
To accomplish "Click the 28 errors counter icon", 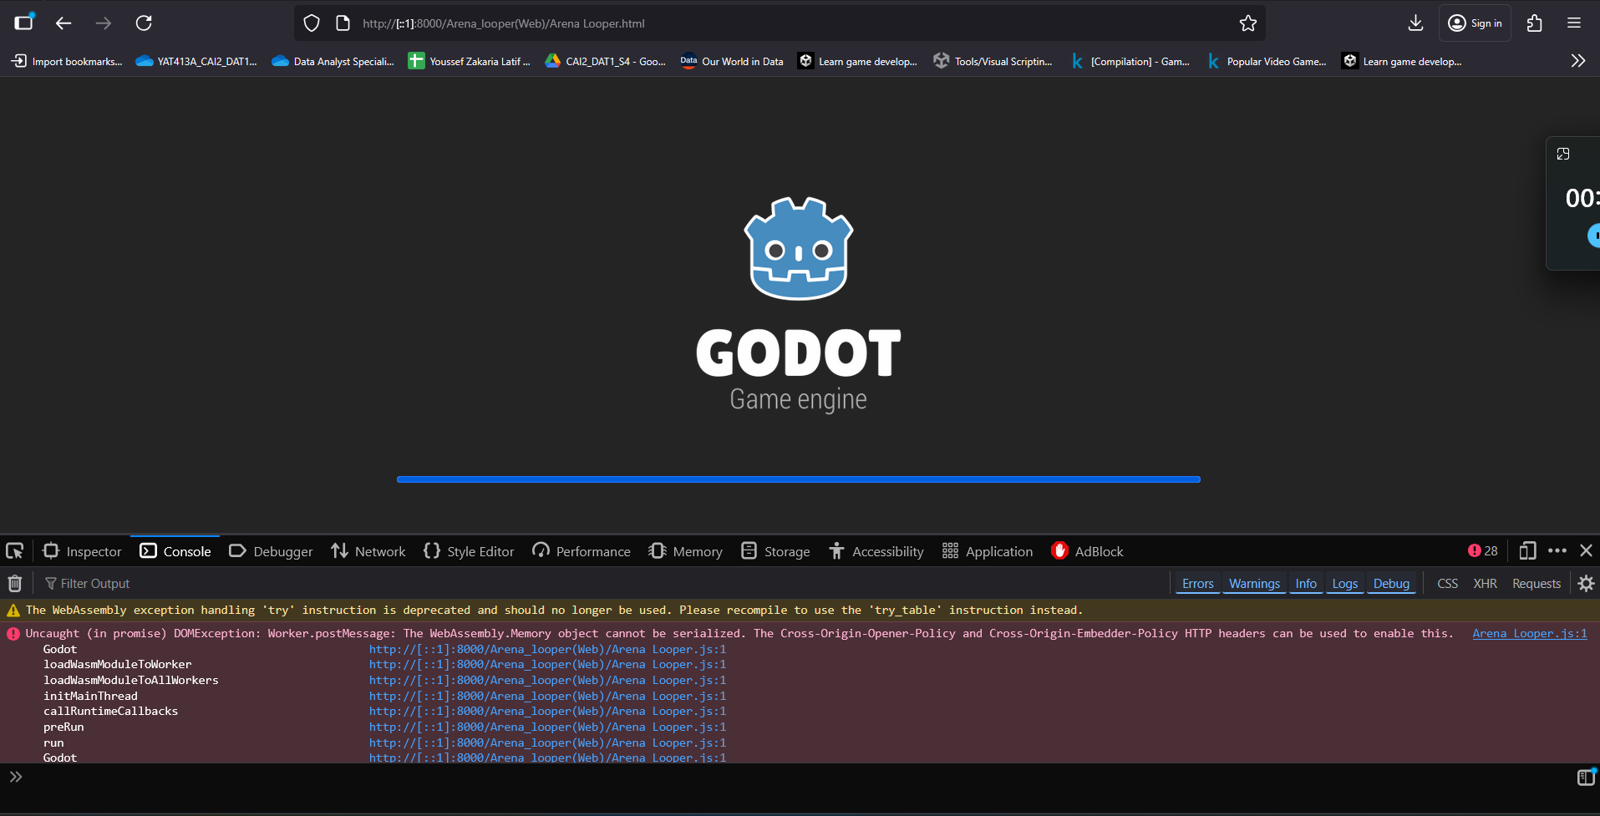I will pyautogui.click(x=1483, y=551).
